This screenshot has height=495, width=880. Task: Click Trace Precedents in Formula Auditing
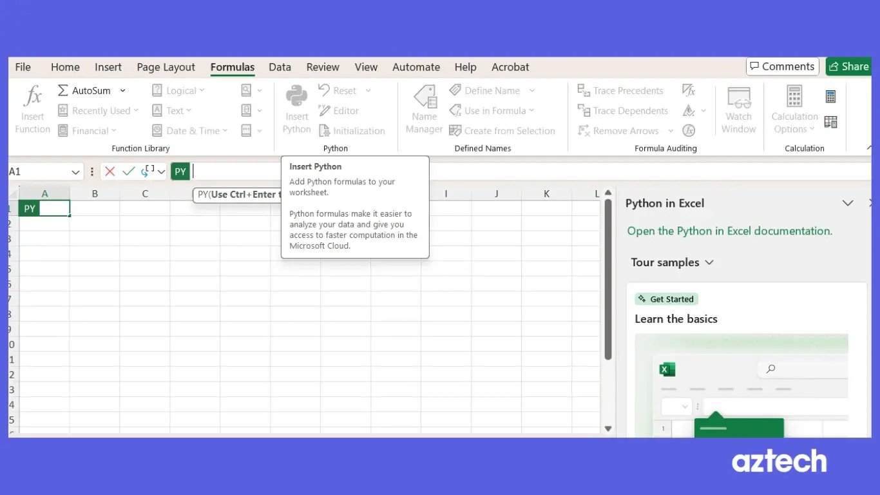620,90
